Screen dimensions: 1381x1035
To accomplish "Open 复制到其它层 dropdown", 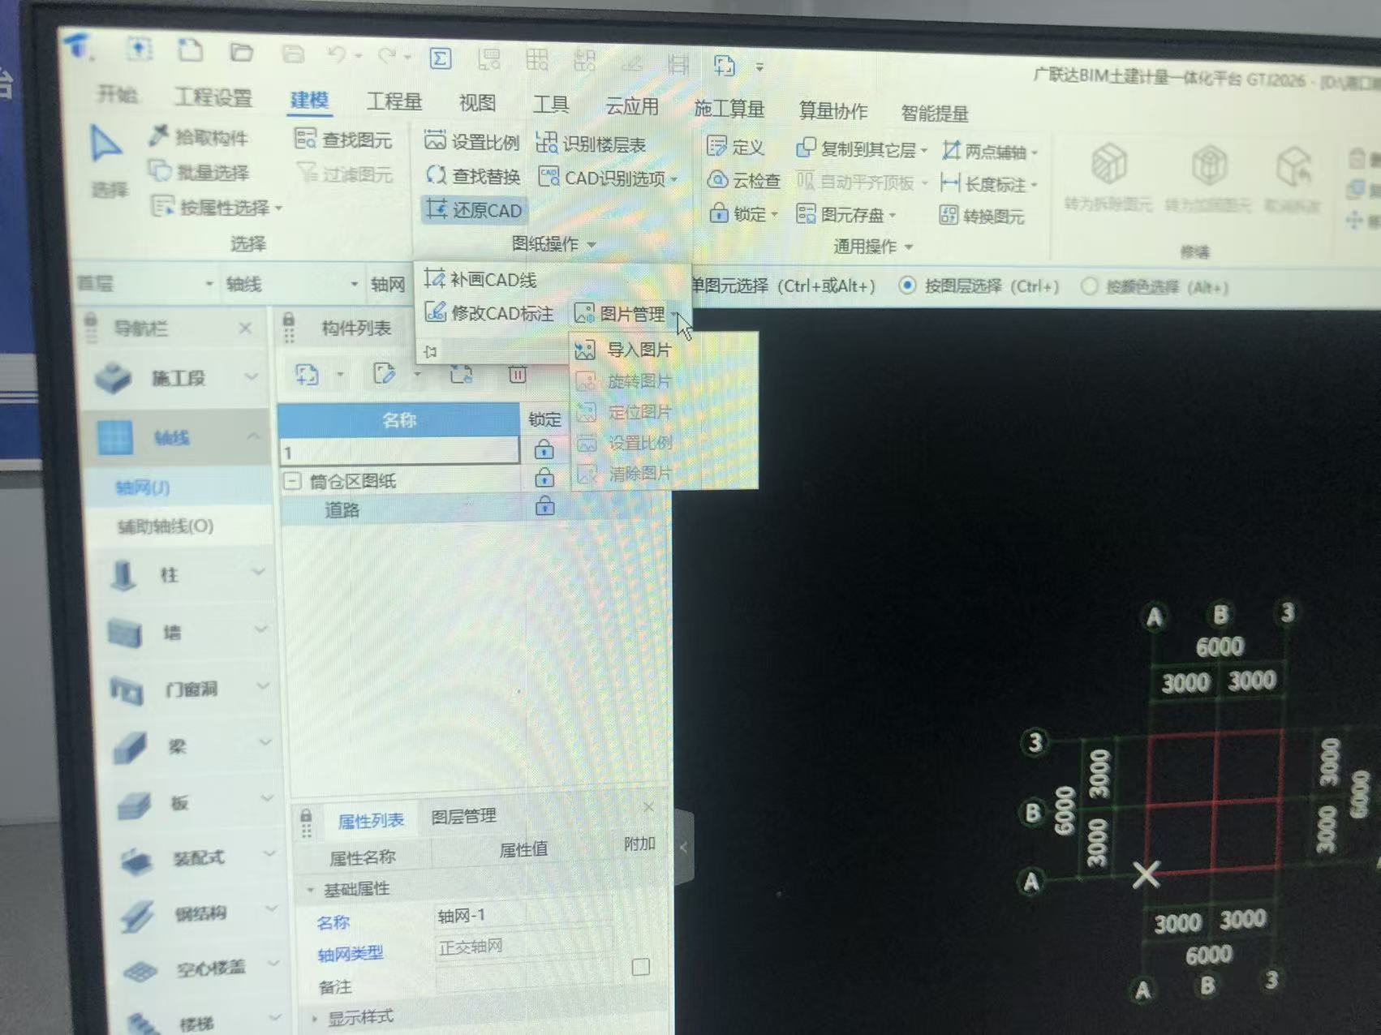I will pos(924,151).
